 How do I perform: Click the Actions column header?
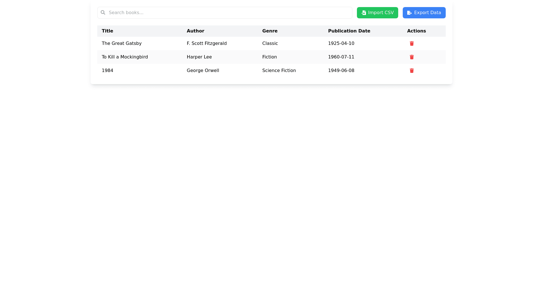tap(416, 31)
